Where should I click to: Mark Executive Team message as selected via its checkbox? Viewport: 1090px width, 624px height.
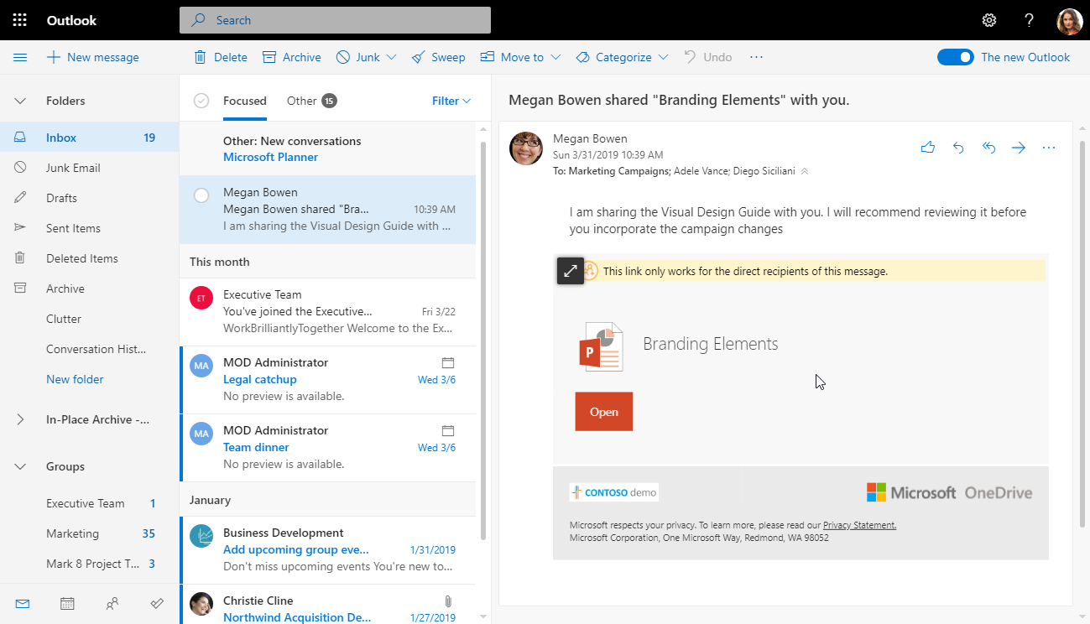201,297
